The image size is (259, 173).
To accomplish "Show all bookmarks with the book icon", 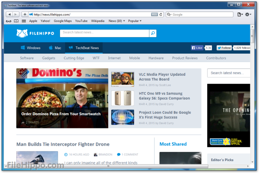I will (x=16, y=21).
